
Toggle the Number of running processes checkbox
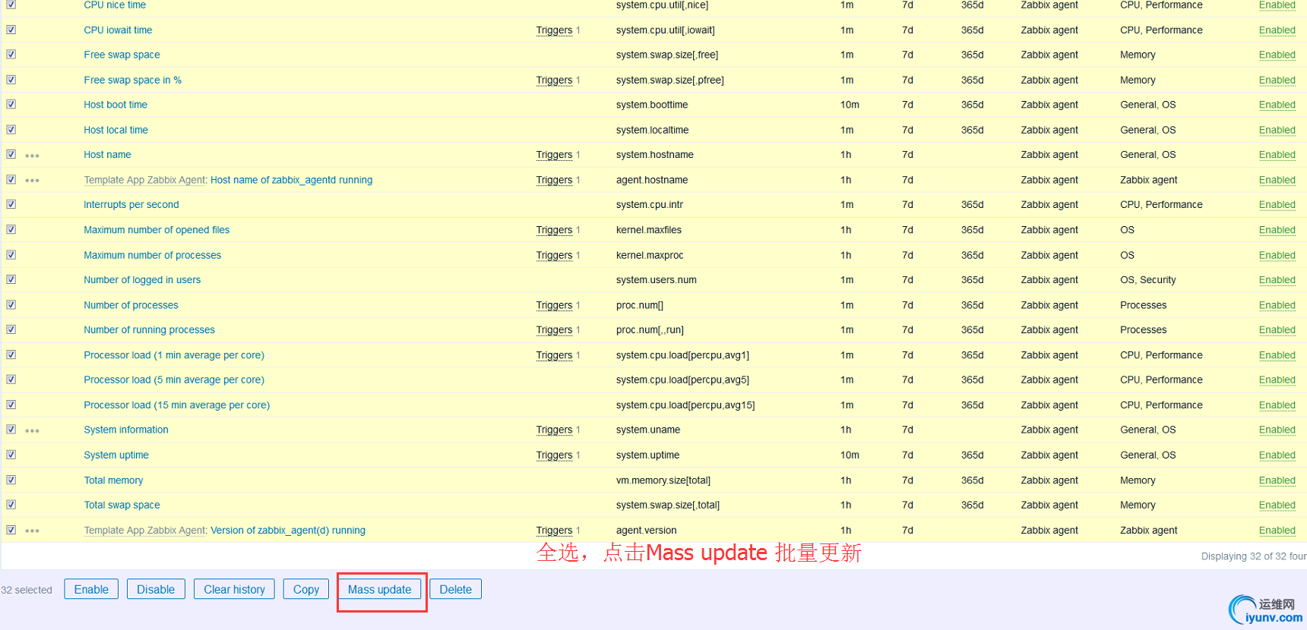point(11,329)
